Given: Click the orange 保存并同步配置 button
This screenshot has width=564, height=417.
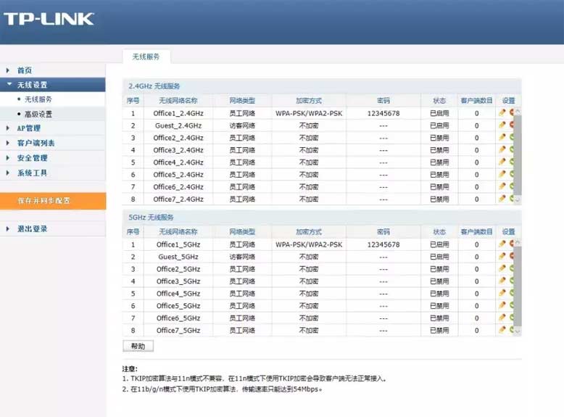Looking at the screenshot, I should [53, 201].
